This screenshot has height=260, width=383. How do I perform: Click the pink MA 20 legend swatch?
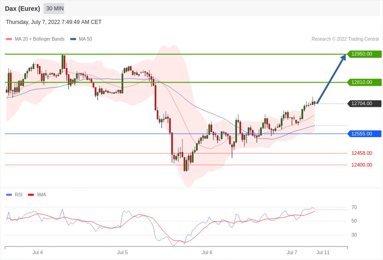click(9, 39)
